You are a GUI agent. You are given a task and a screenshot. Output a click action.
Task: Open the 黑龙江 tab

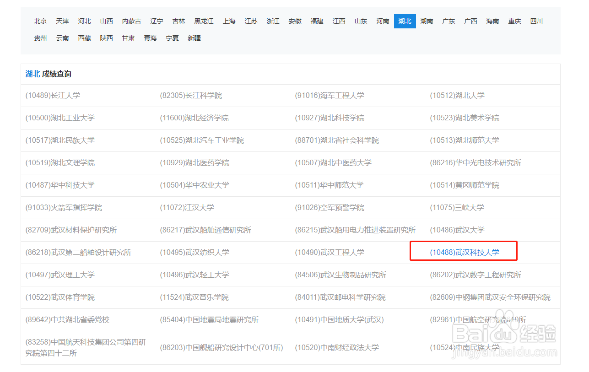(204, 21)
